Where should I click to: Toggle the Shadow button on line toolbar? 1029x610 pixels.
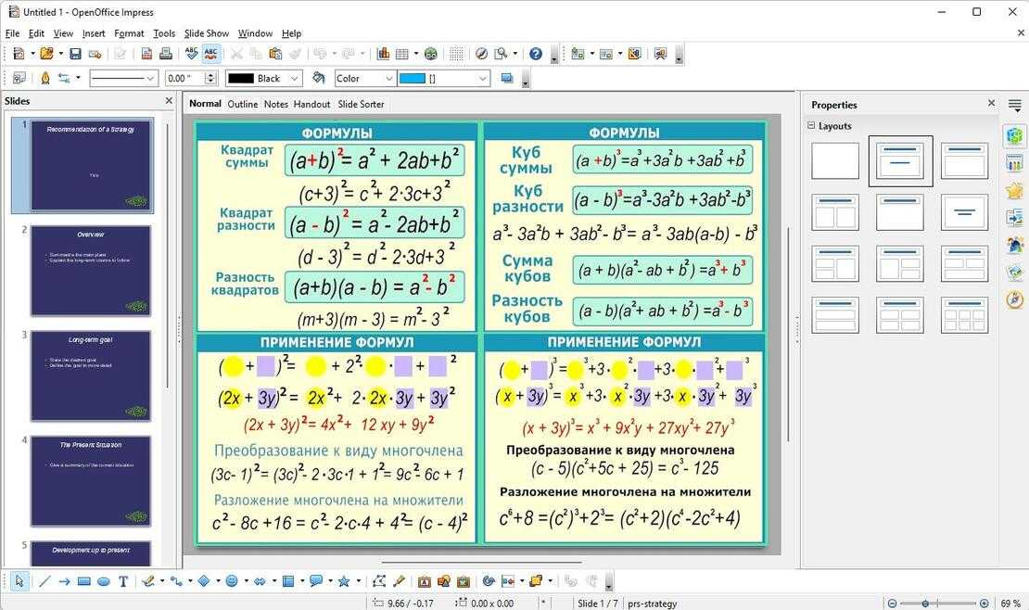[x=507, y=79]
